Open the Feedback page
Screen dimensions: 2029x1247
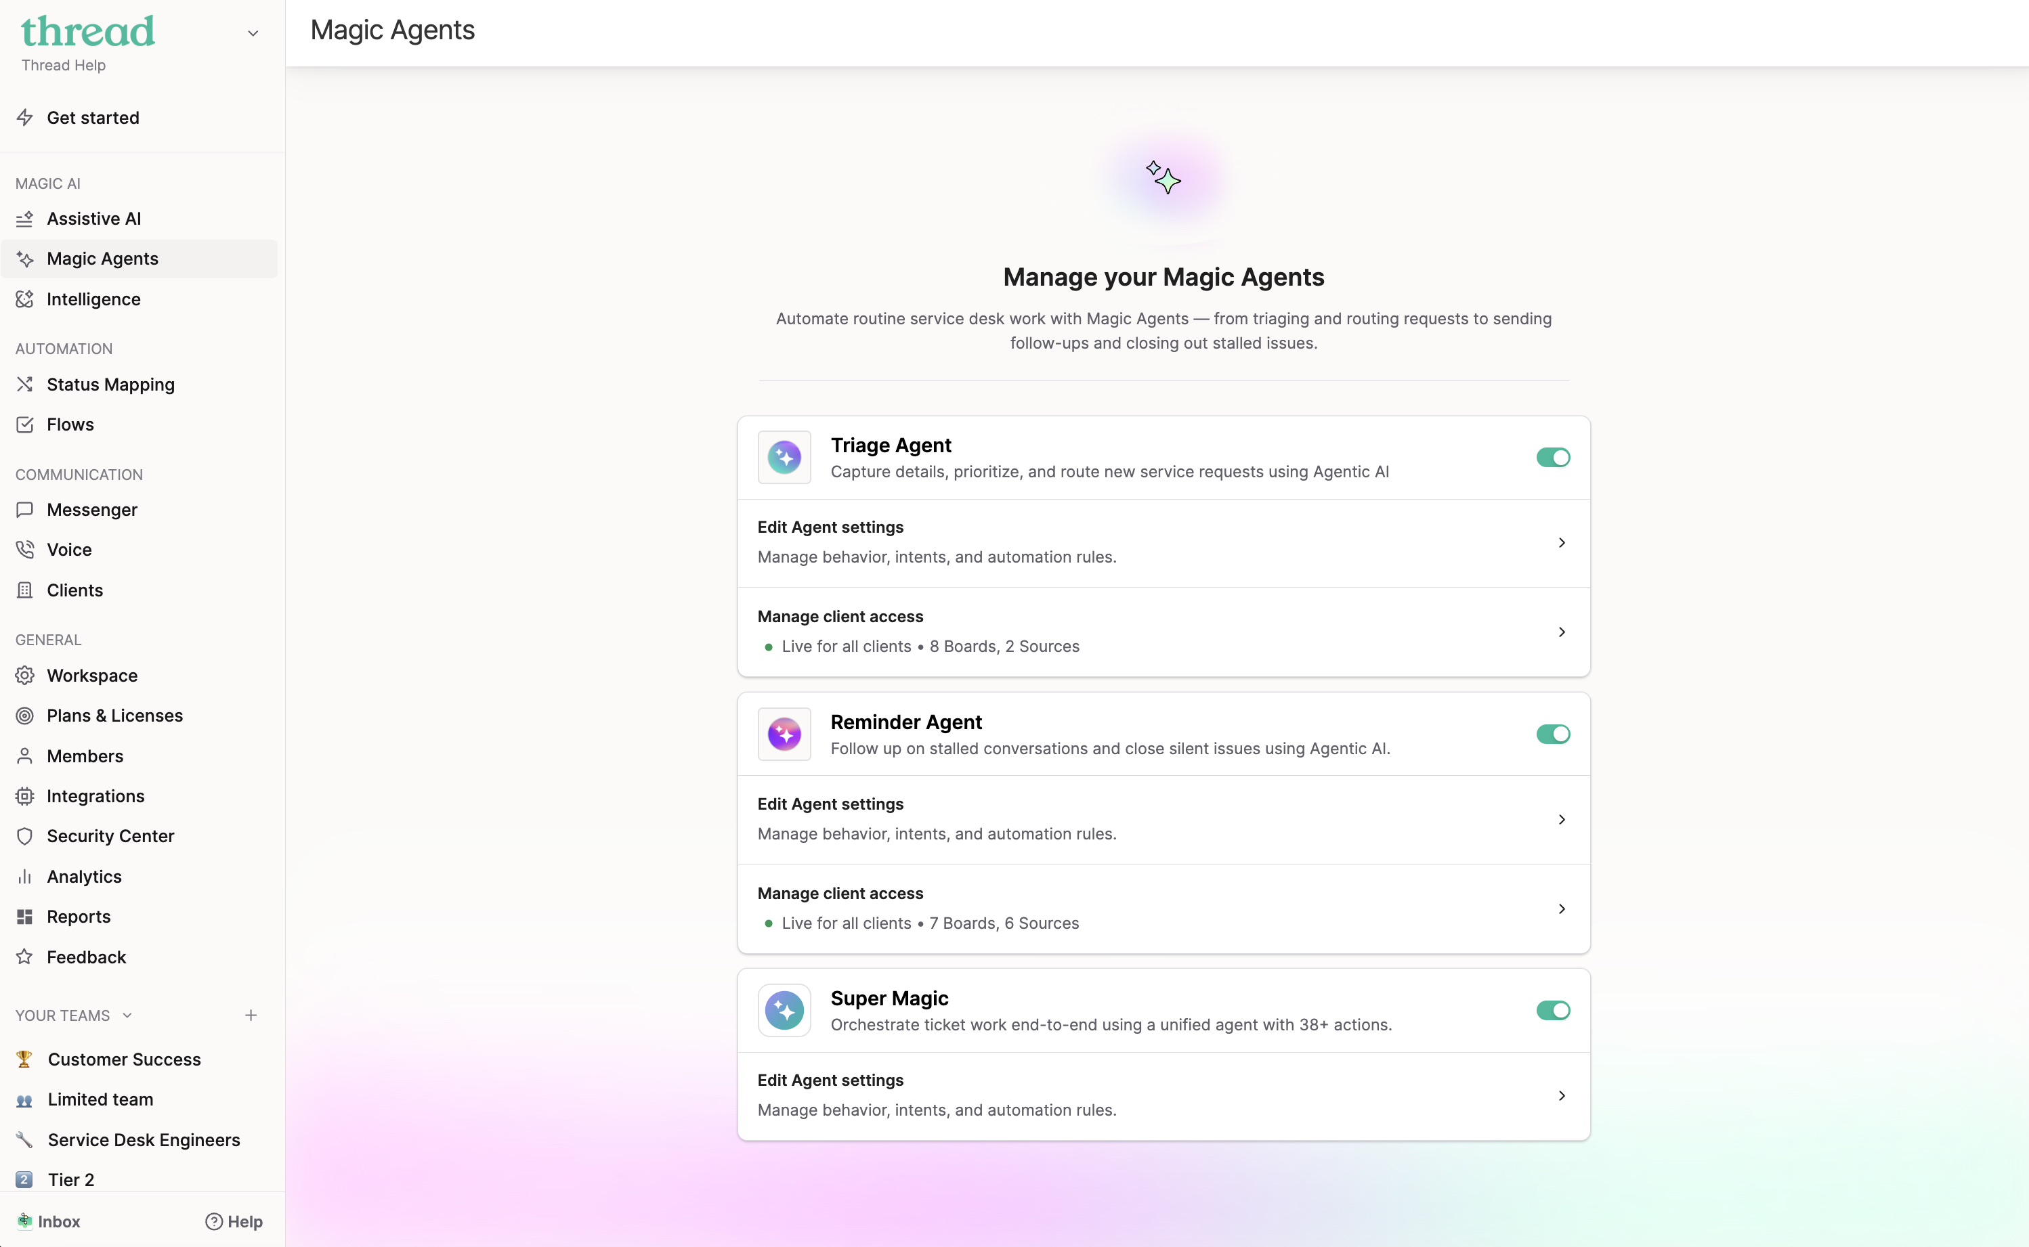(140, 957)
